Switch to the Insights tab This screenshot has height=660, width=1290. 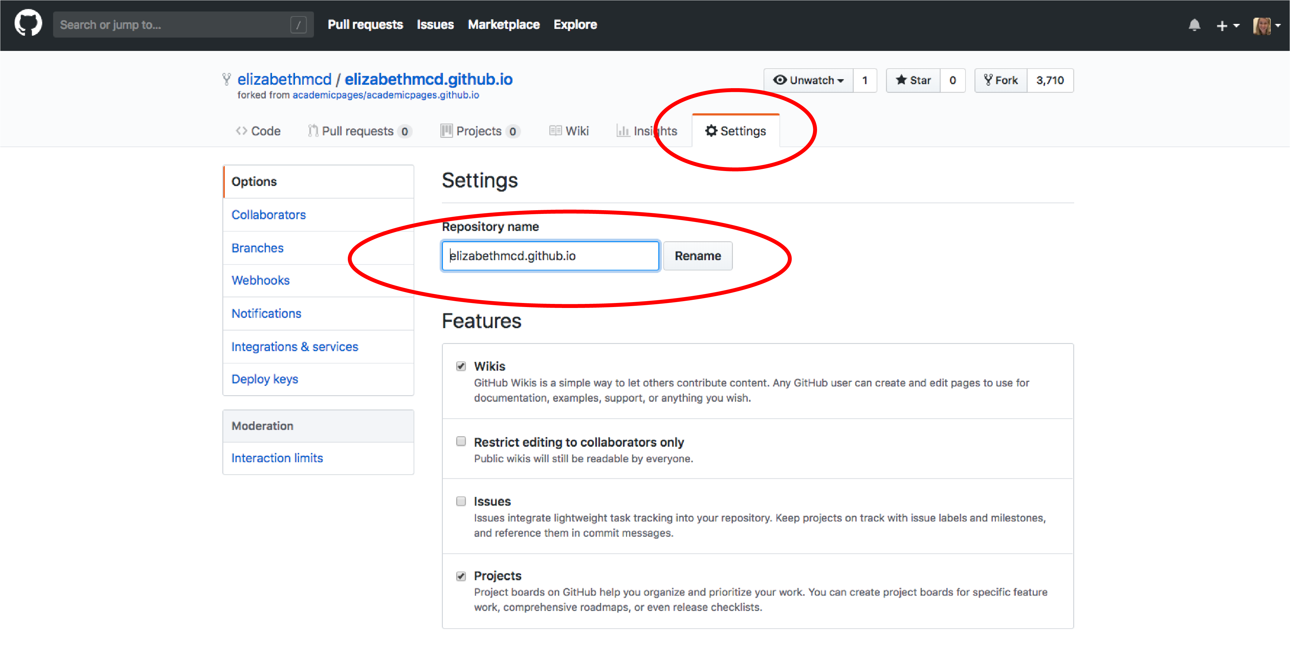(647, 131)
